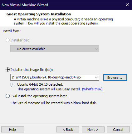Choose the install operating system later radio option
The image size is (132, 134).
[x=8, y=96]
